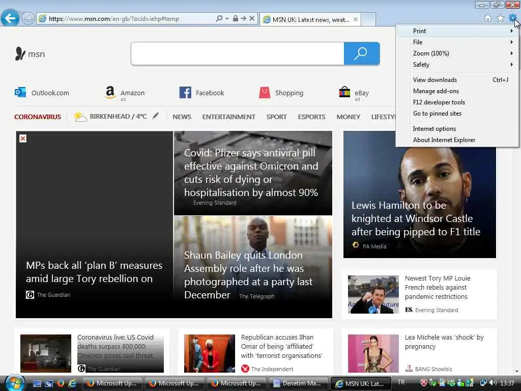This screenshot has height=391, width=521.
Task: Open Lewis Hamilton to be knighted story
Action: click(x=416, y=218)
